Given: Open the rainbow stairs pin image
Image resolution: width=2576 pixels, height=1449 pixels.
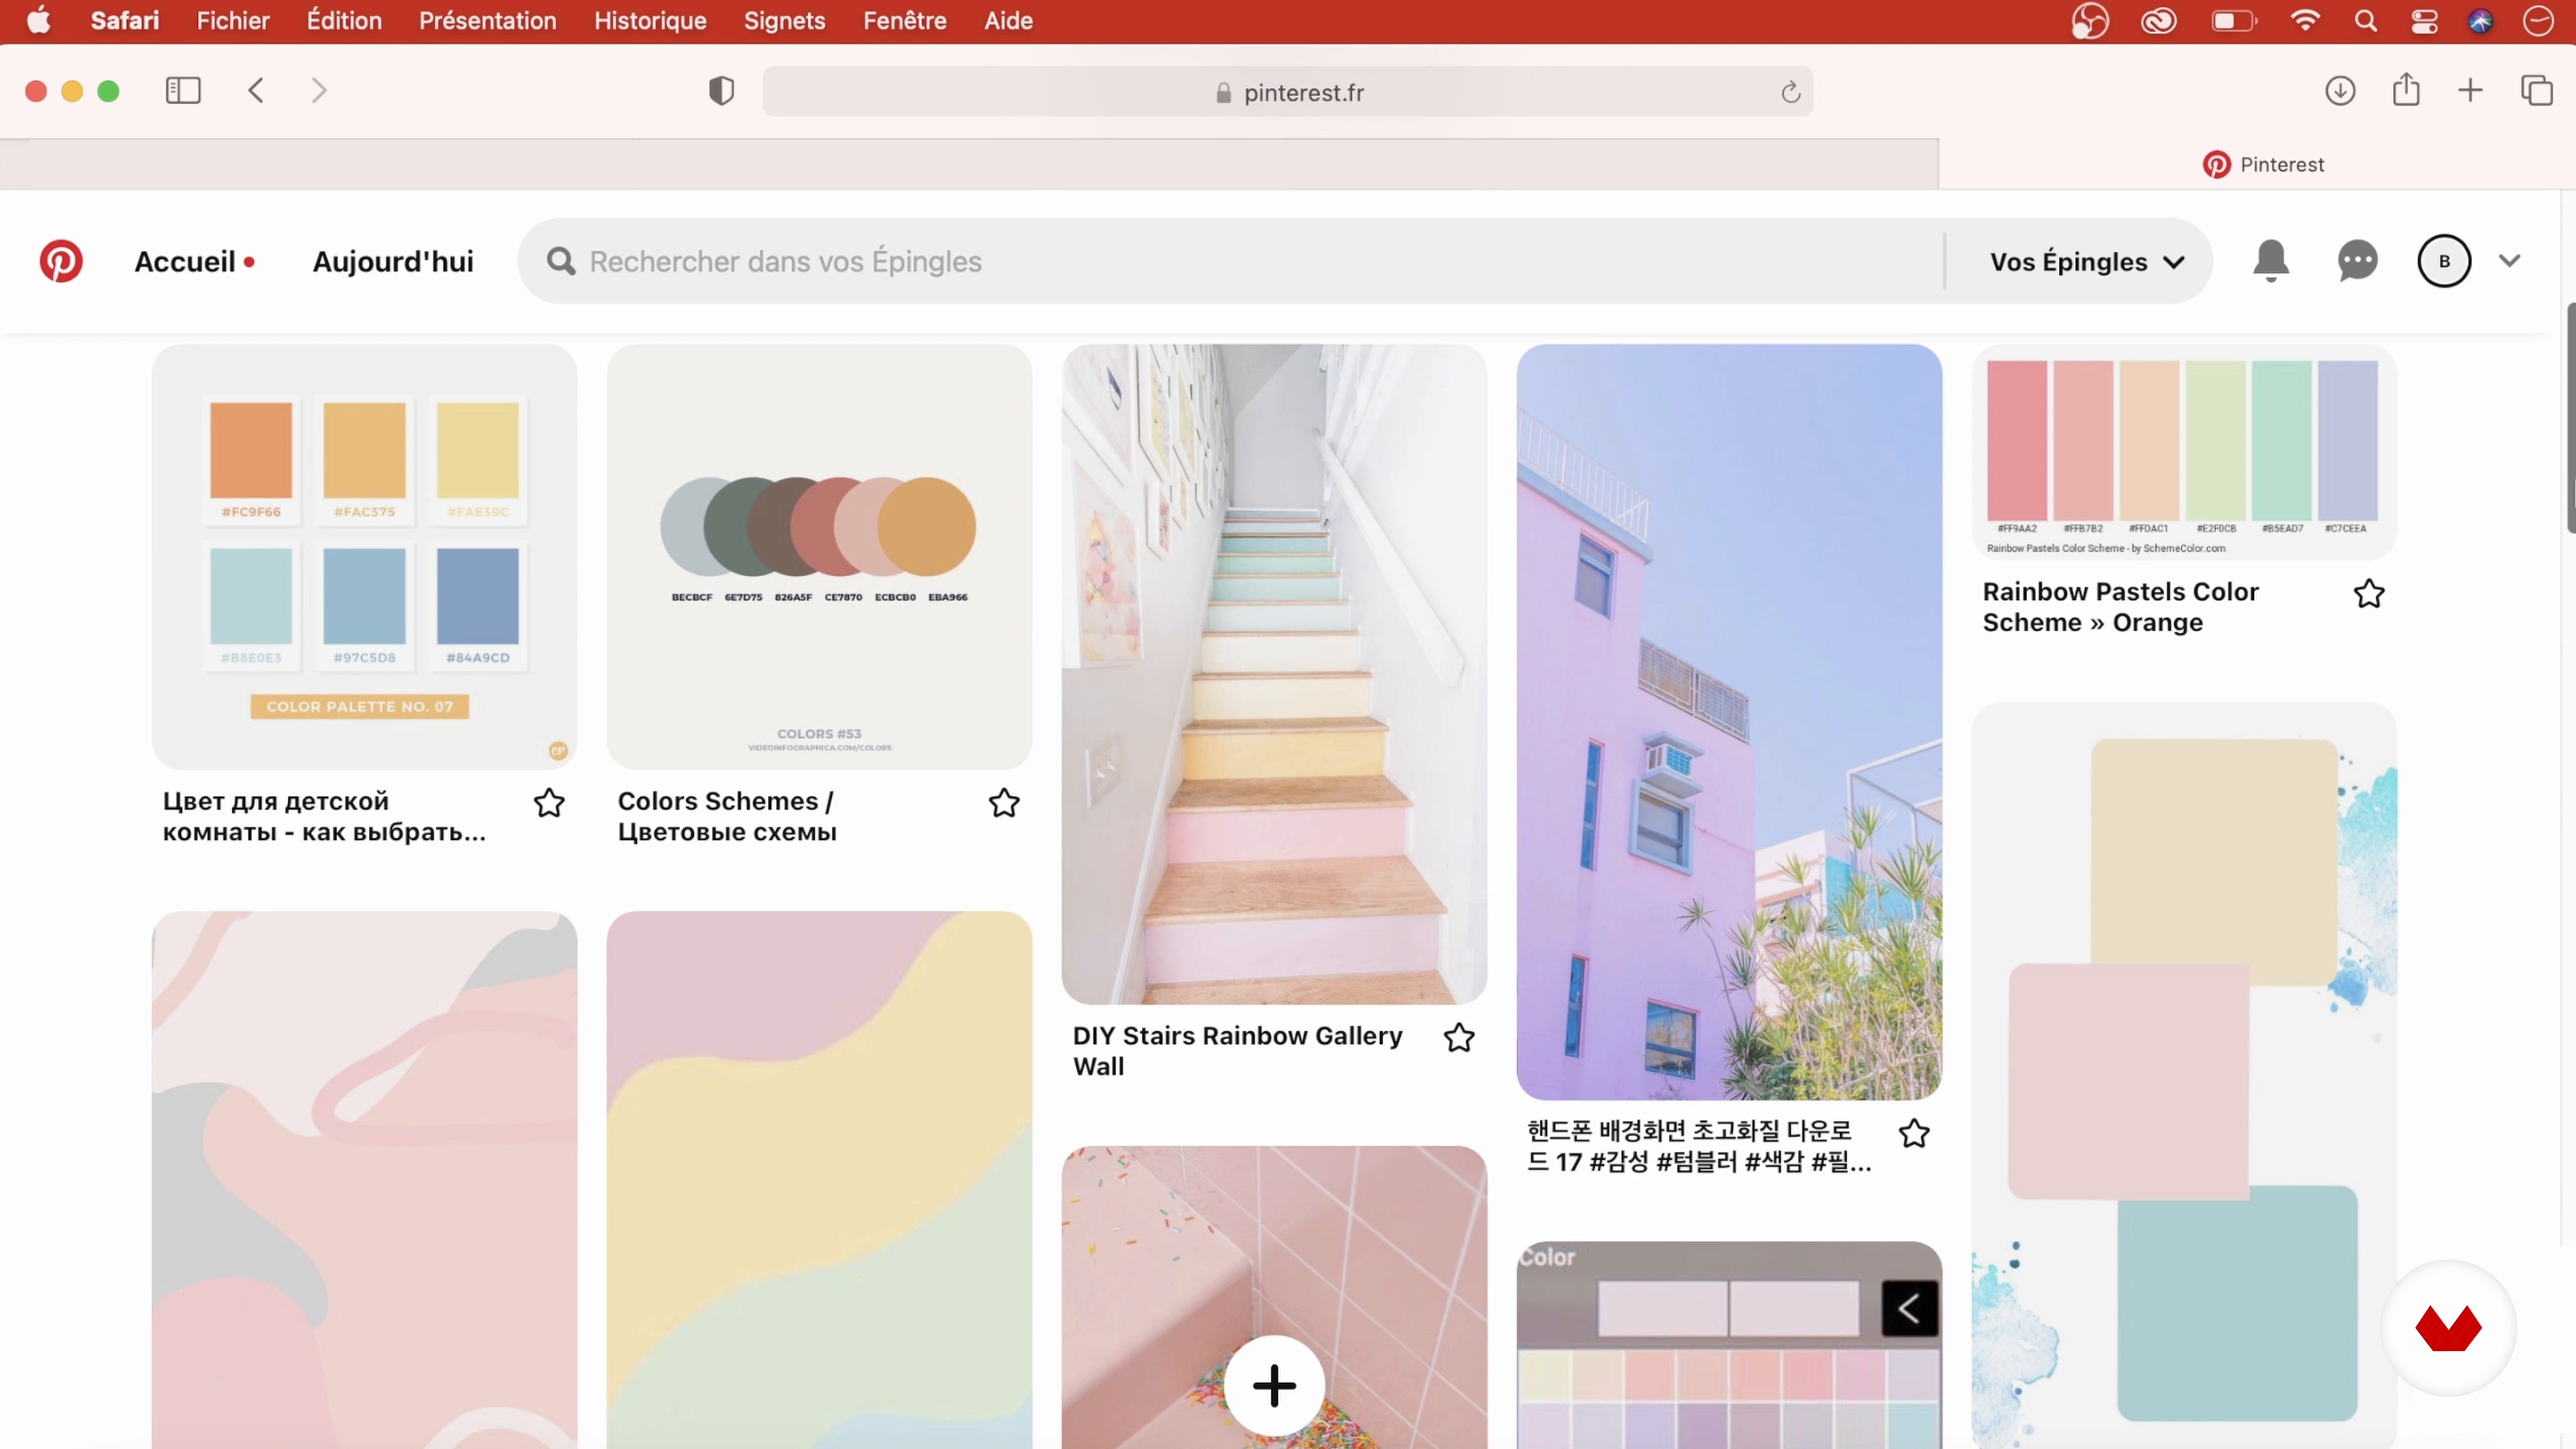Looking at the screenshot, I should click(1274, 675).
